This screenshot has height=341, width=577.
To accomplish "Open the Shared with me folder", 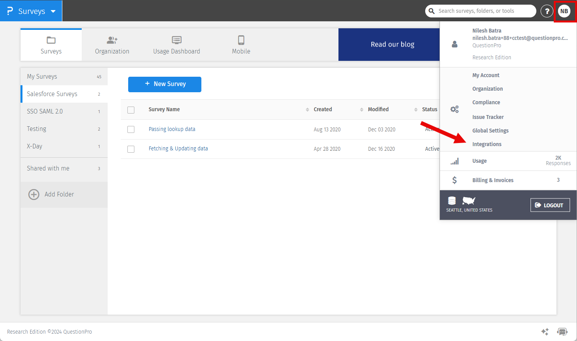I will tap(64, 169).
